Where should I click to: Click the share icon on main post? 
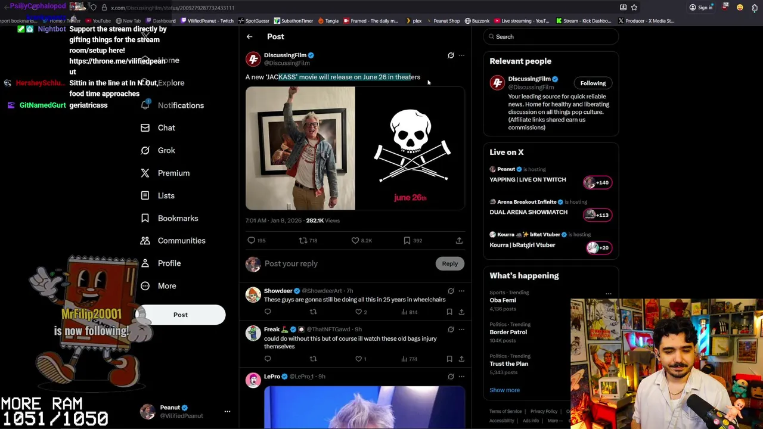pyautogui.click(x=459, y=241)
